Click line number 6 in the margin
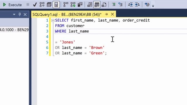Screen dimensions: 187x105 [47, 48]
